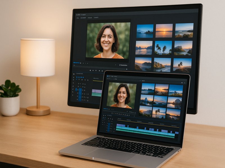
Task: Click the rightmost icon in the laptop media panel header
Action: [185, 83]
